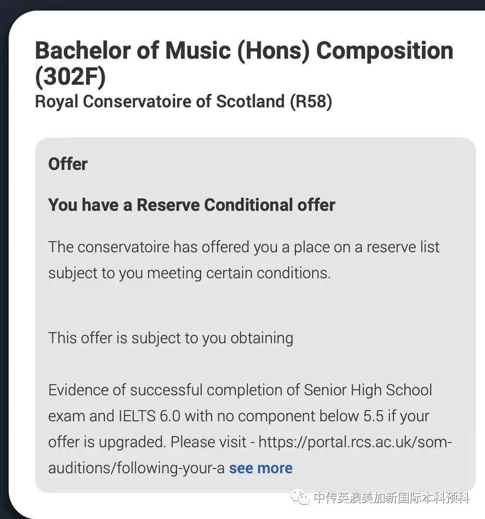Select the Bachelor of Music course title

coord(243,51)
